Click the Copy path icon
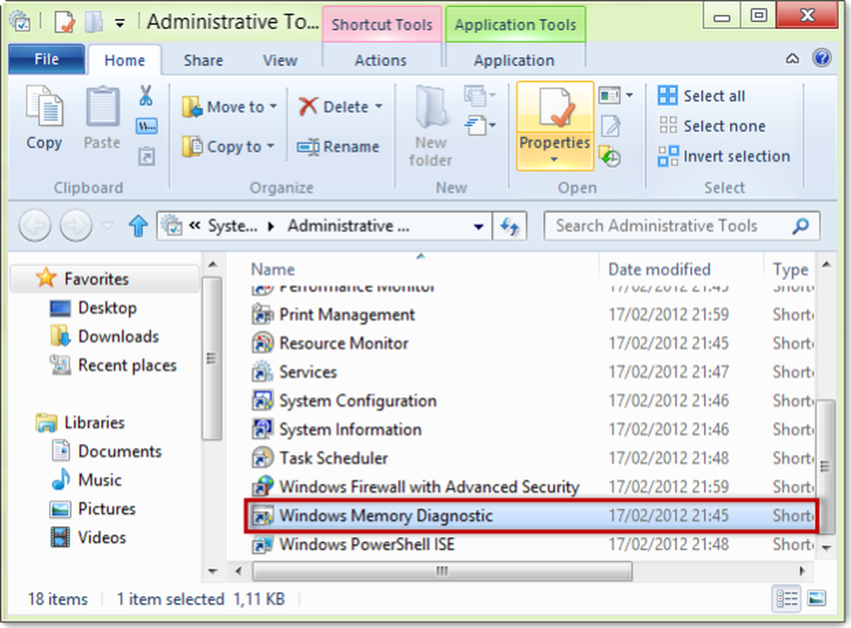This screenshot has width=851, height=628. (x=146, y=126)
